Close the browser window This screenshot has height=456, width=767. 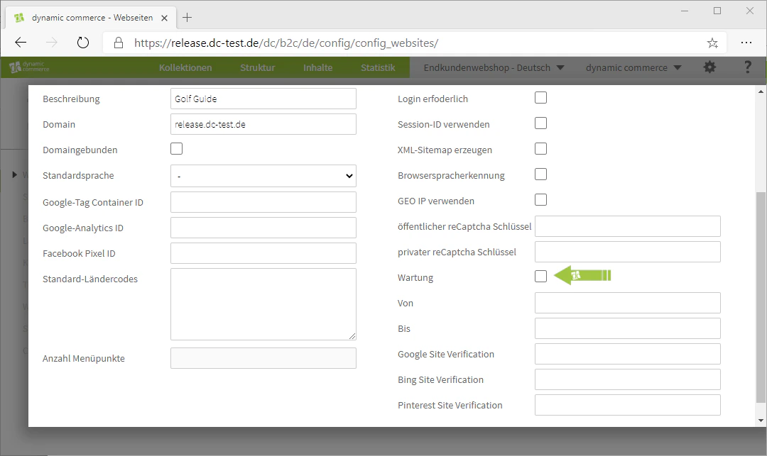coord(749,11)
